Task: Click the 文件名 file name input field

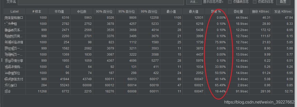Action: click(x=101, y=2)
